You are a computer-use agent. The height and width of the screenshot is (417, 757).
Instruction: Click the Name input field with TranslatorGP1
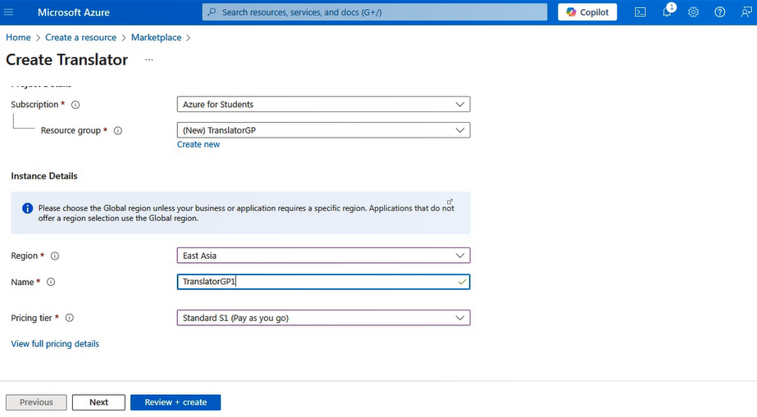[x=323, y=282]
